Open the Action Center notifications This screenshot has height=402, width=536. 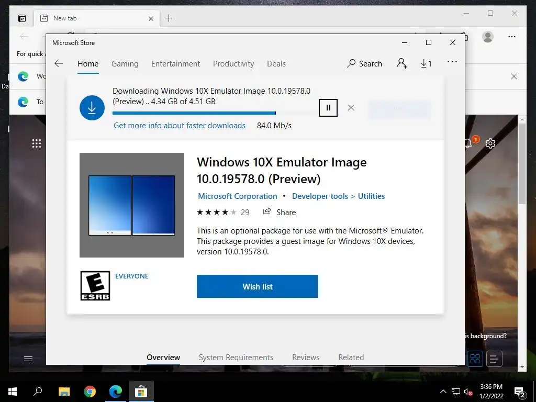click(x=520, y=392)
